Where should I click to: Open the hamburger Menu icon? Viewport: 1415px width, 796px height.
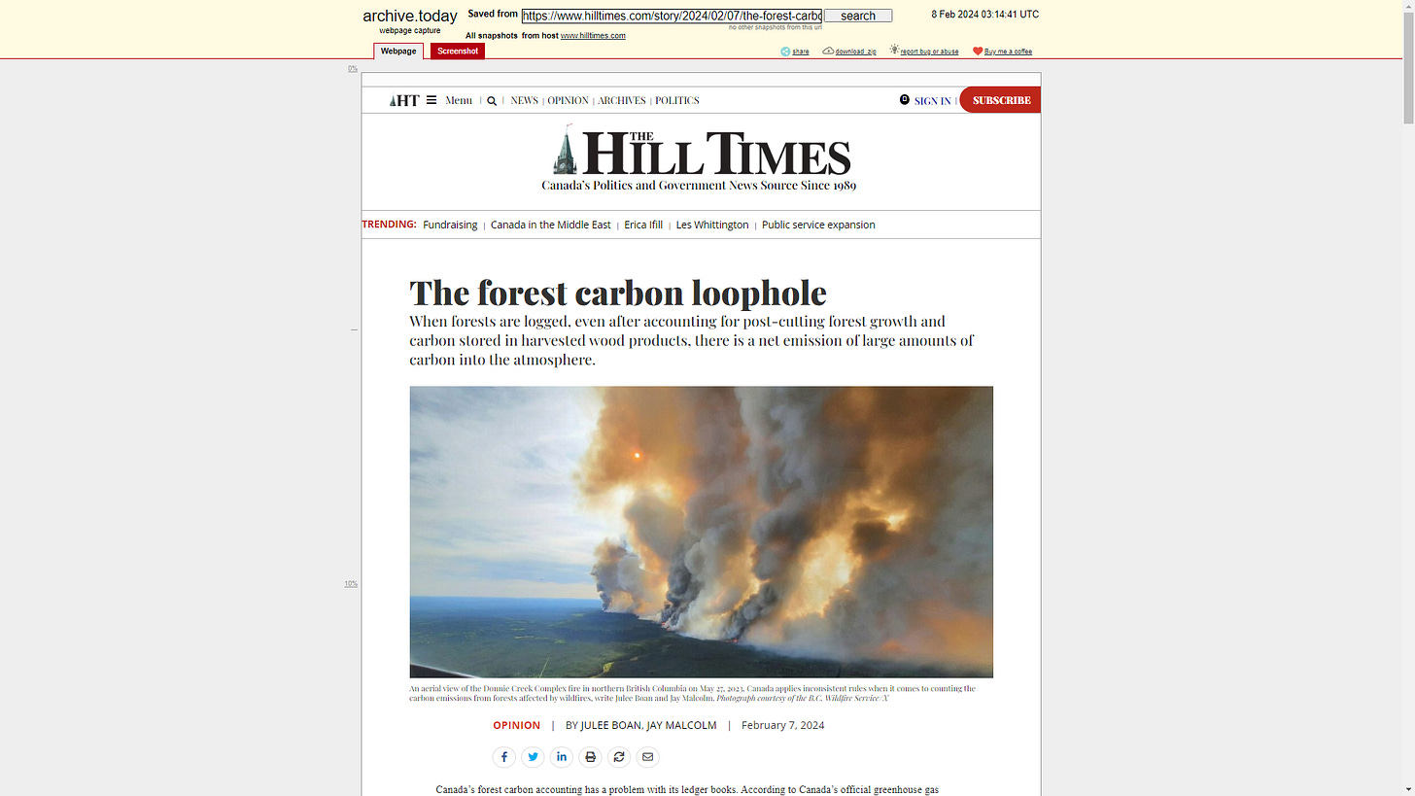pyautogui.click(x=431, y=100)
